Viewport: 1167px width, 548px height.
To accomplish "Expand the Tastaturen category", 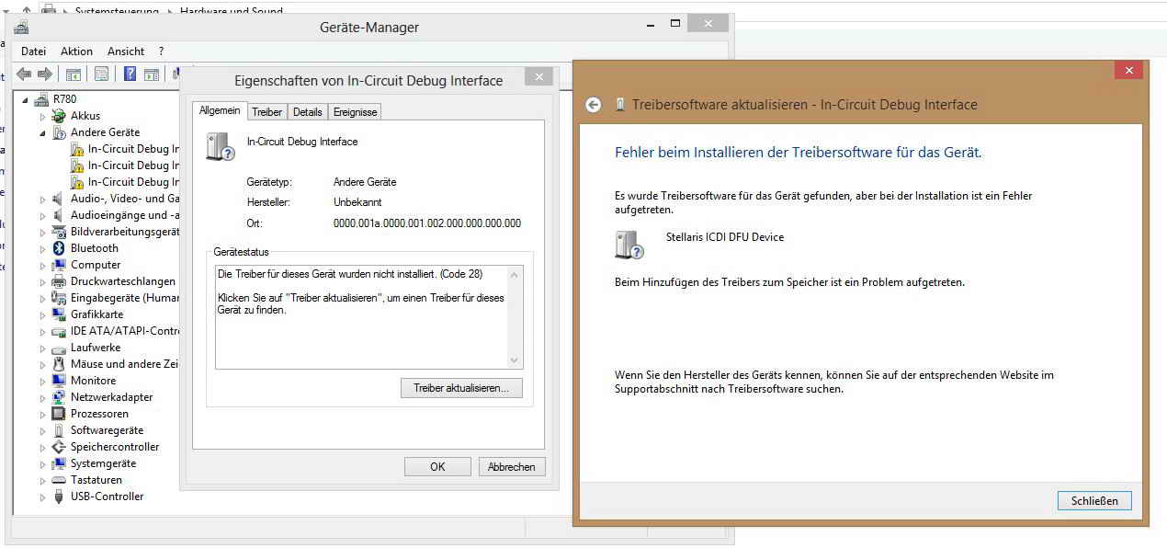I will (x=42, y=480).
